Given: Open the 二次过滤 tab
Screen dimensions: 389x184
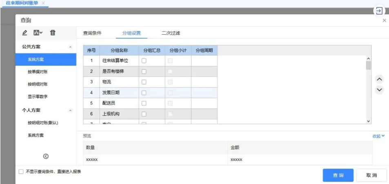Looking at the screenshot, I should (171, 33).
